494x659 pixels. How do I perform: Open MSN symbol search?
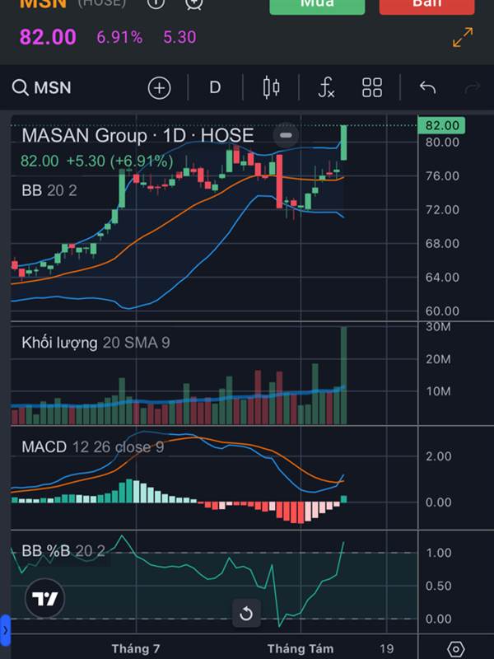(42, 88)
